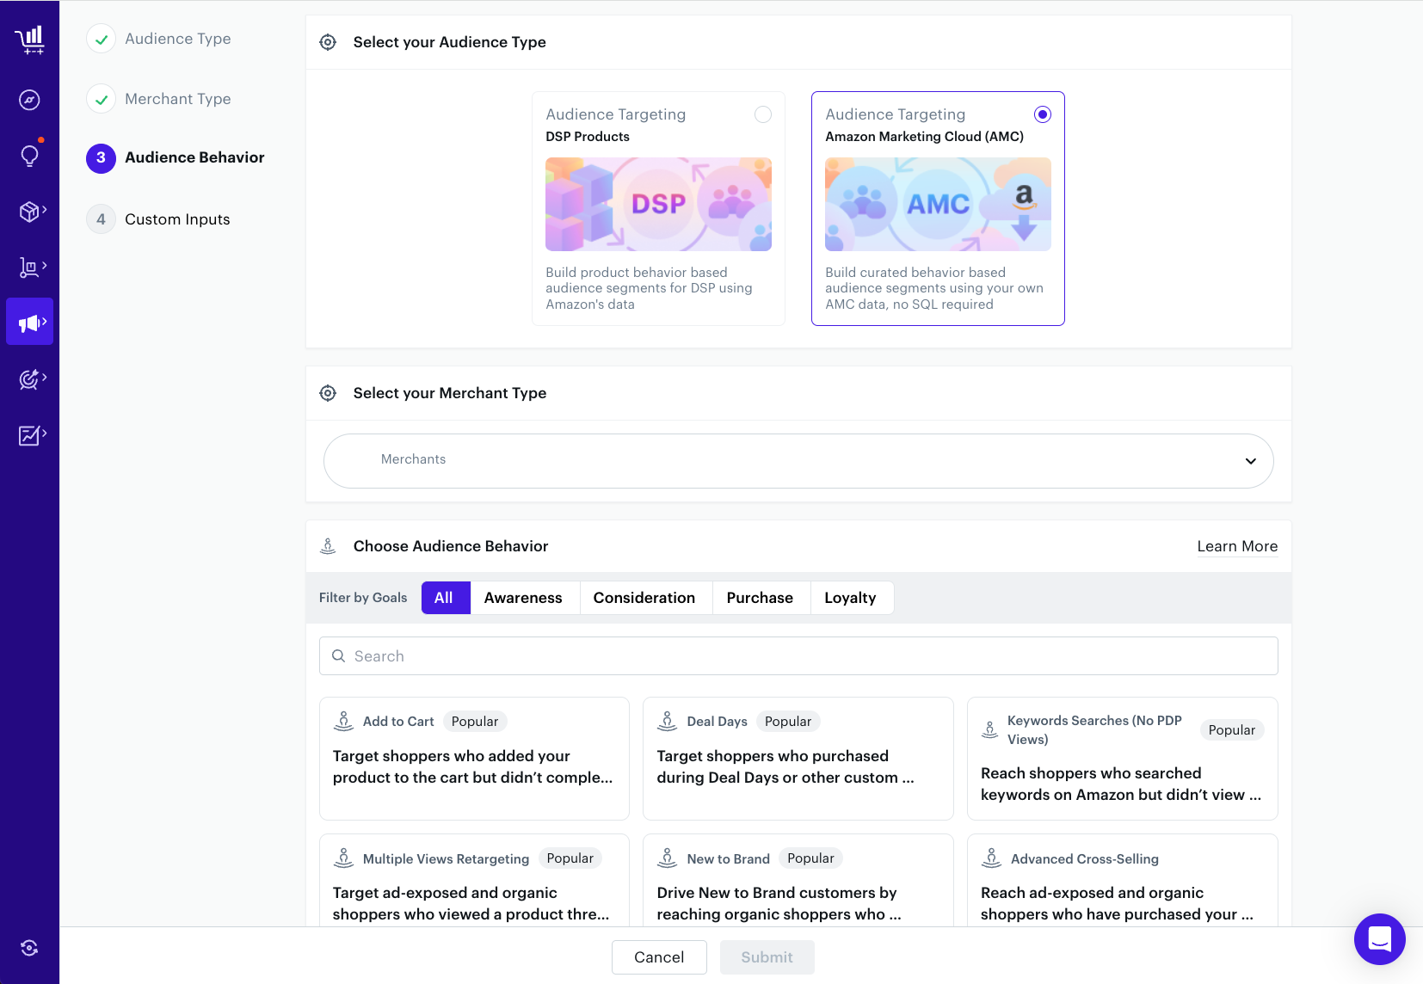Viewport: 1423px width, 984px height.
Task: Click the target icon beside Select your Merchant Type
Action: [x=328, y=393]
